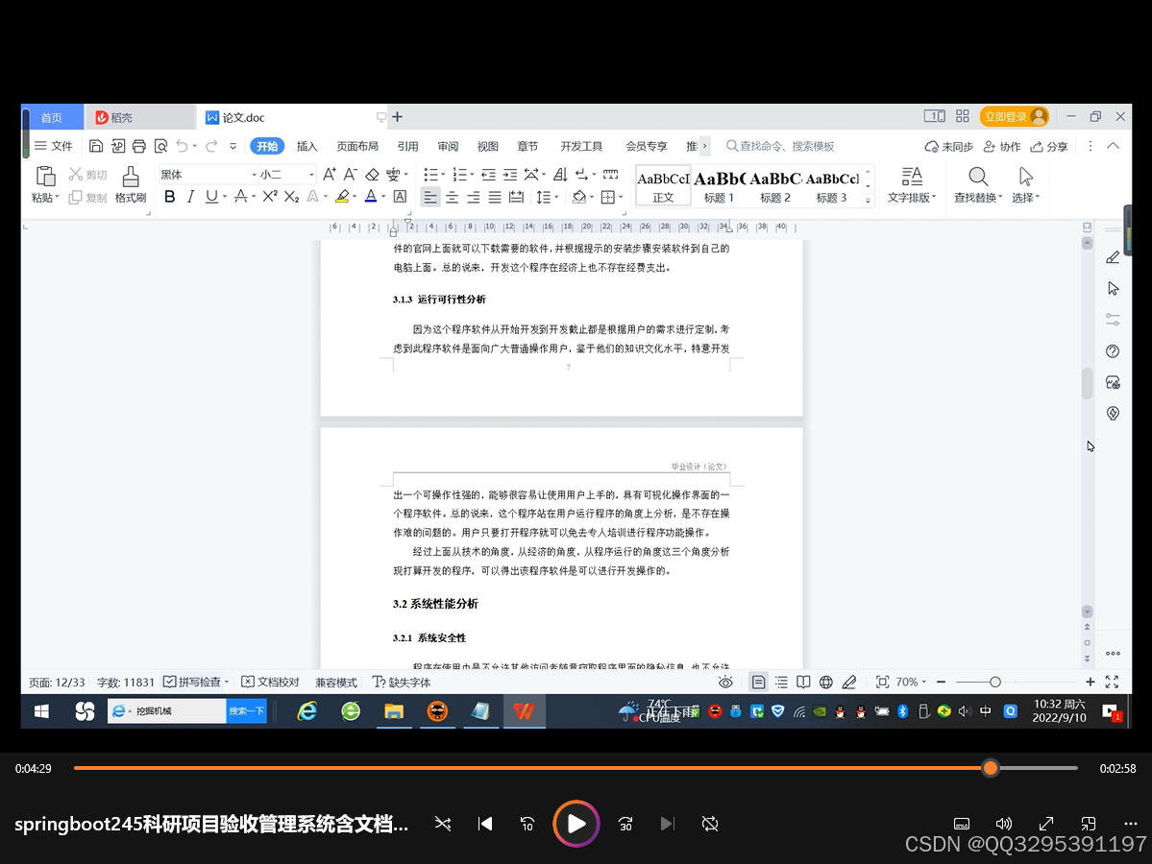Viewport: 1152px width, 864px height.
Task: Select the WPS icon in the Windows taskbar
Action: coord(524,711)
